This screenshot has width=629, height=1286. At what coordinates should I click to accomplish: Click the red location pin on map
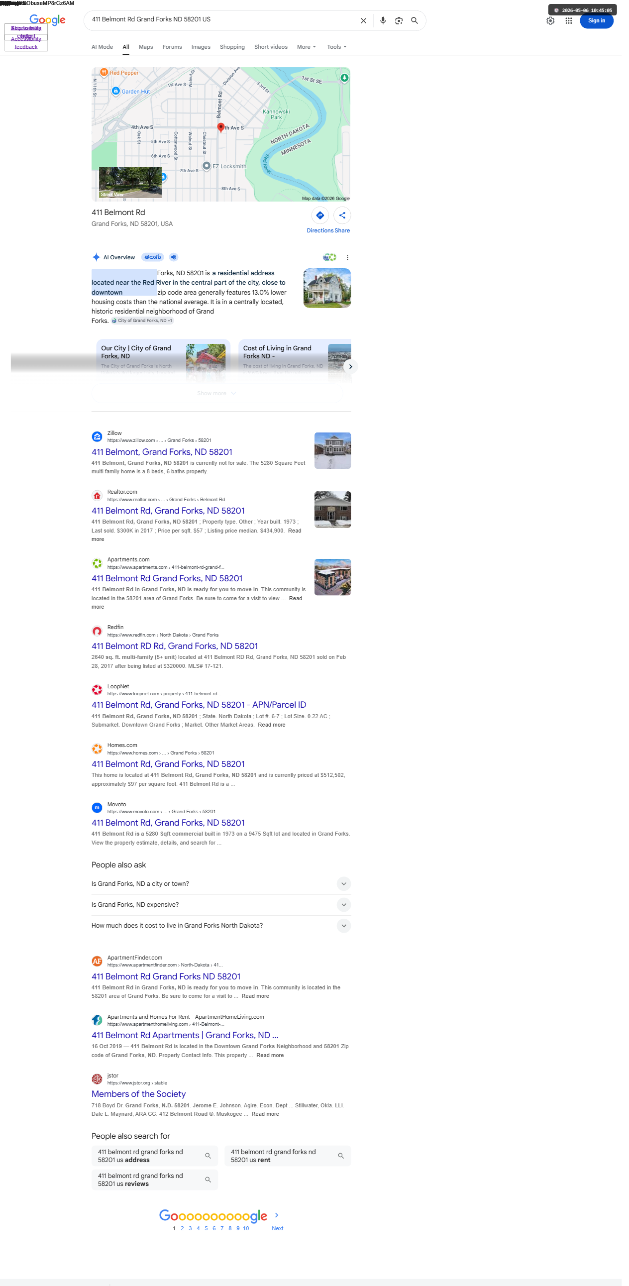221,128
